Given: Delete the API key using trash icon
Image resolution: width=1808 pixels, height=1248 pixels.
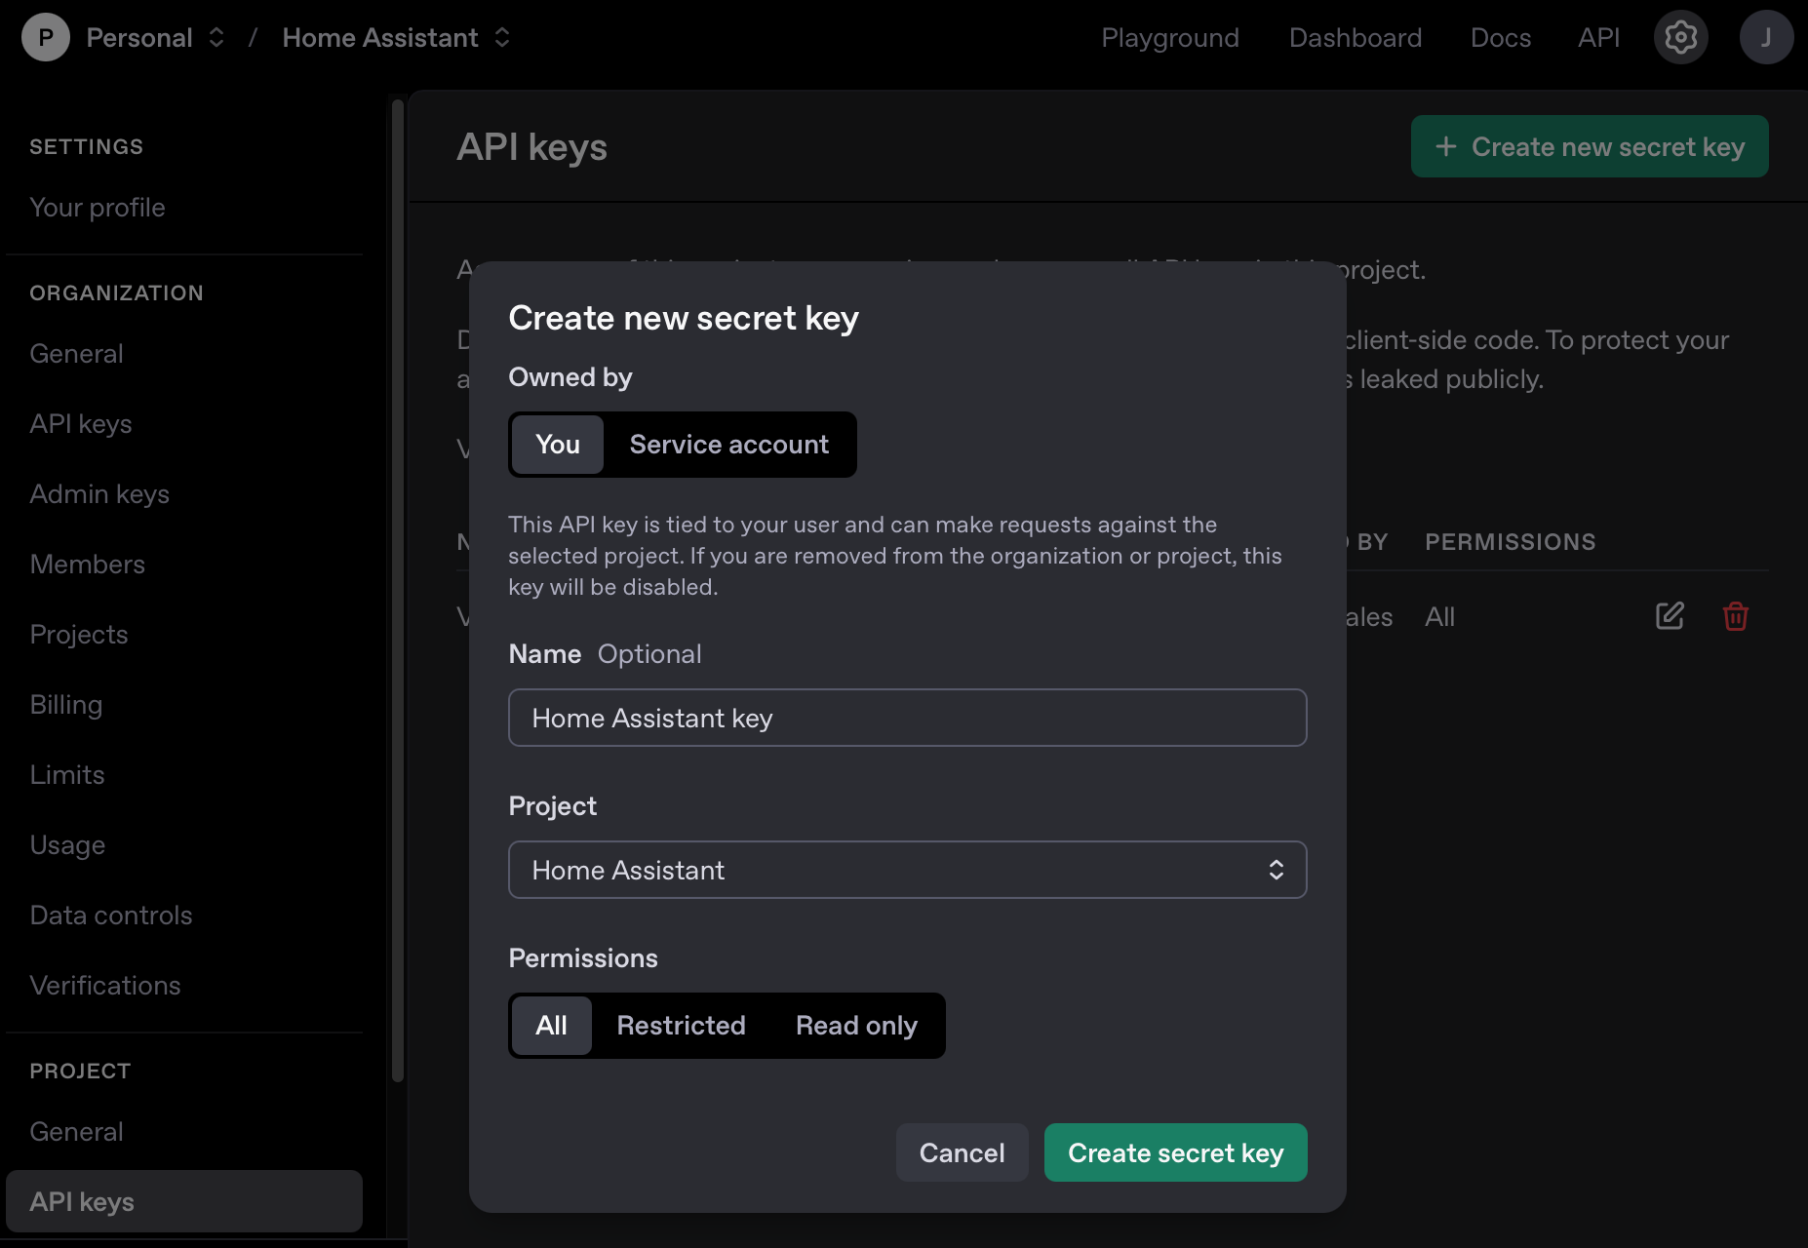Looking at the screenshot, I should click(1734, 616).
